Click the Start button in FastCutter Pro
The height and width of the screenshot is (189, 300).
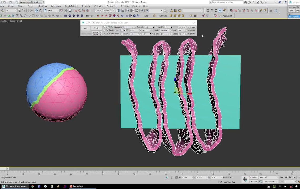click(85, 28)
